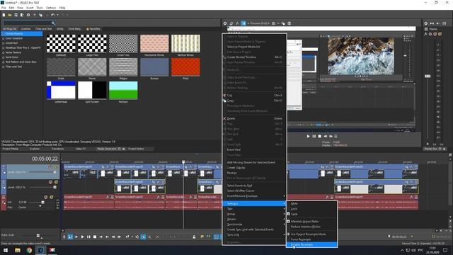The image size is (453, 255).
Task: Toggle Maintain Aspect Ratio switch
Action: (311, 222)
